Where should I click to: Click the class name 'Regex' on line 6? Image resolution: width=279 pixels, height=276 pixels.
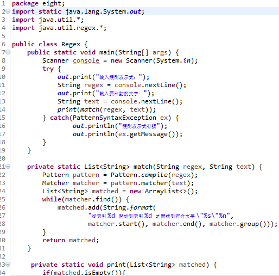[71, 45]
